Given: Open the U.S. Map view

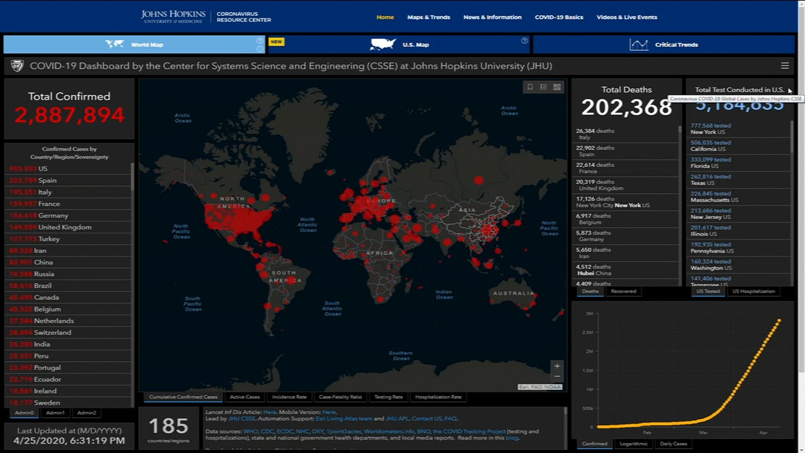Looking at the screenshot, I should pos(415,45).
